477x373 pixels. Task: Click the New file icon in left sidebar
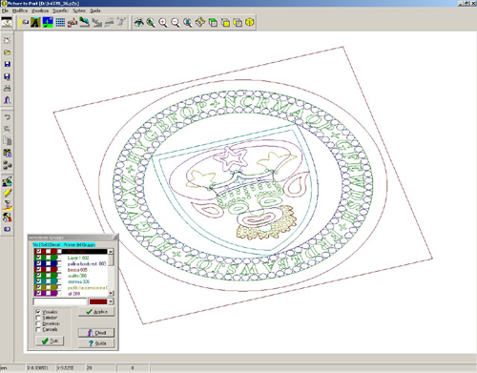7,40
